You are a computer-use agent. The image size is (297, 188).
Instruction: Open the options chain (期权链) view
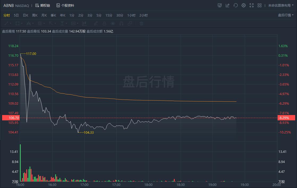43,6
